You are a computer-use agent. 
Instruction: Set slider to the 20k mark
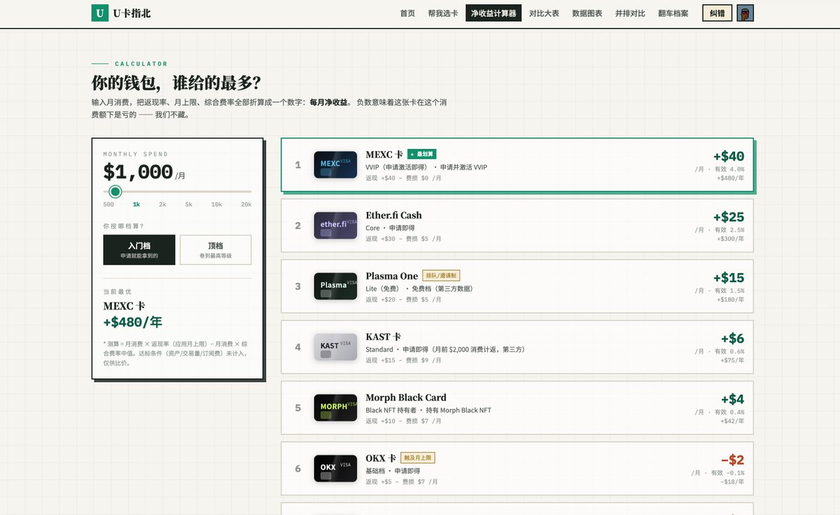point(246,204)
